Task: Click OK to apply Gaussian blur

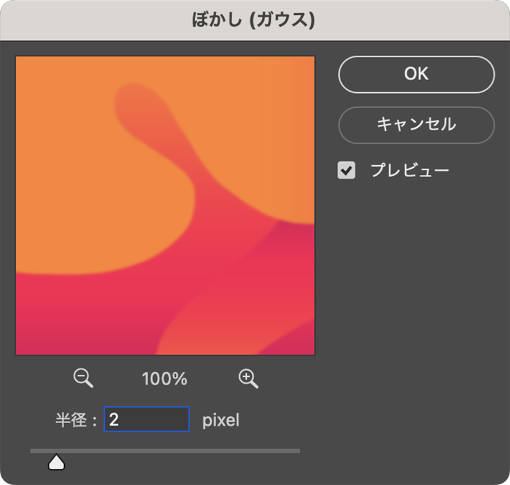Action: pos(416,74)
